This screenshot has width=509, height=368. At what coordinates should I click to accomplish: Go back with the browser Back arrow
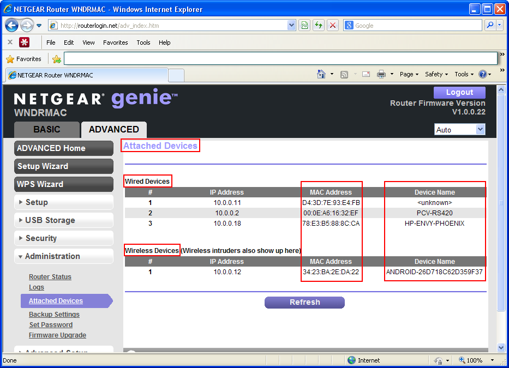tap(11, 25)
